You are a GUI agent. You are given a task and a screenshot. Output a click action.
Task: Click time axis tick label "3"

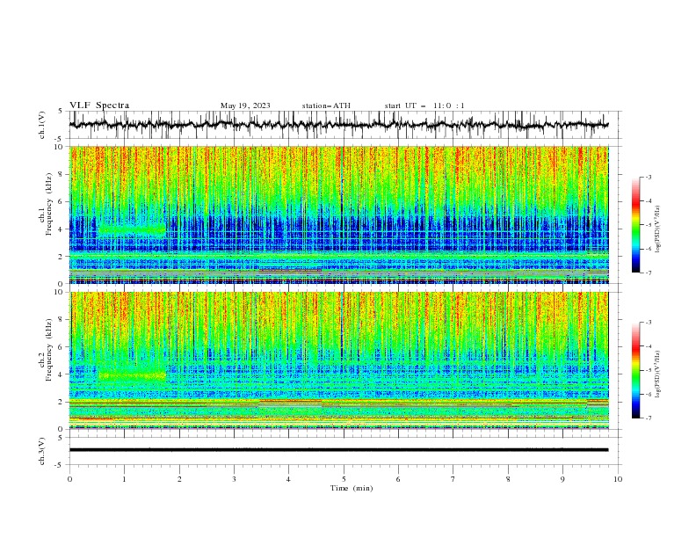234,479
